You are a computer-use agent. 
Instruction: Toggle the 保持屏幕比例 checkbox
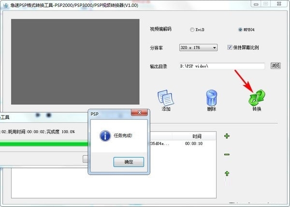pyautogui.click(x=230, y=47)
